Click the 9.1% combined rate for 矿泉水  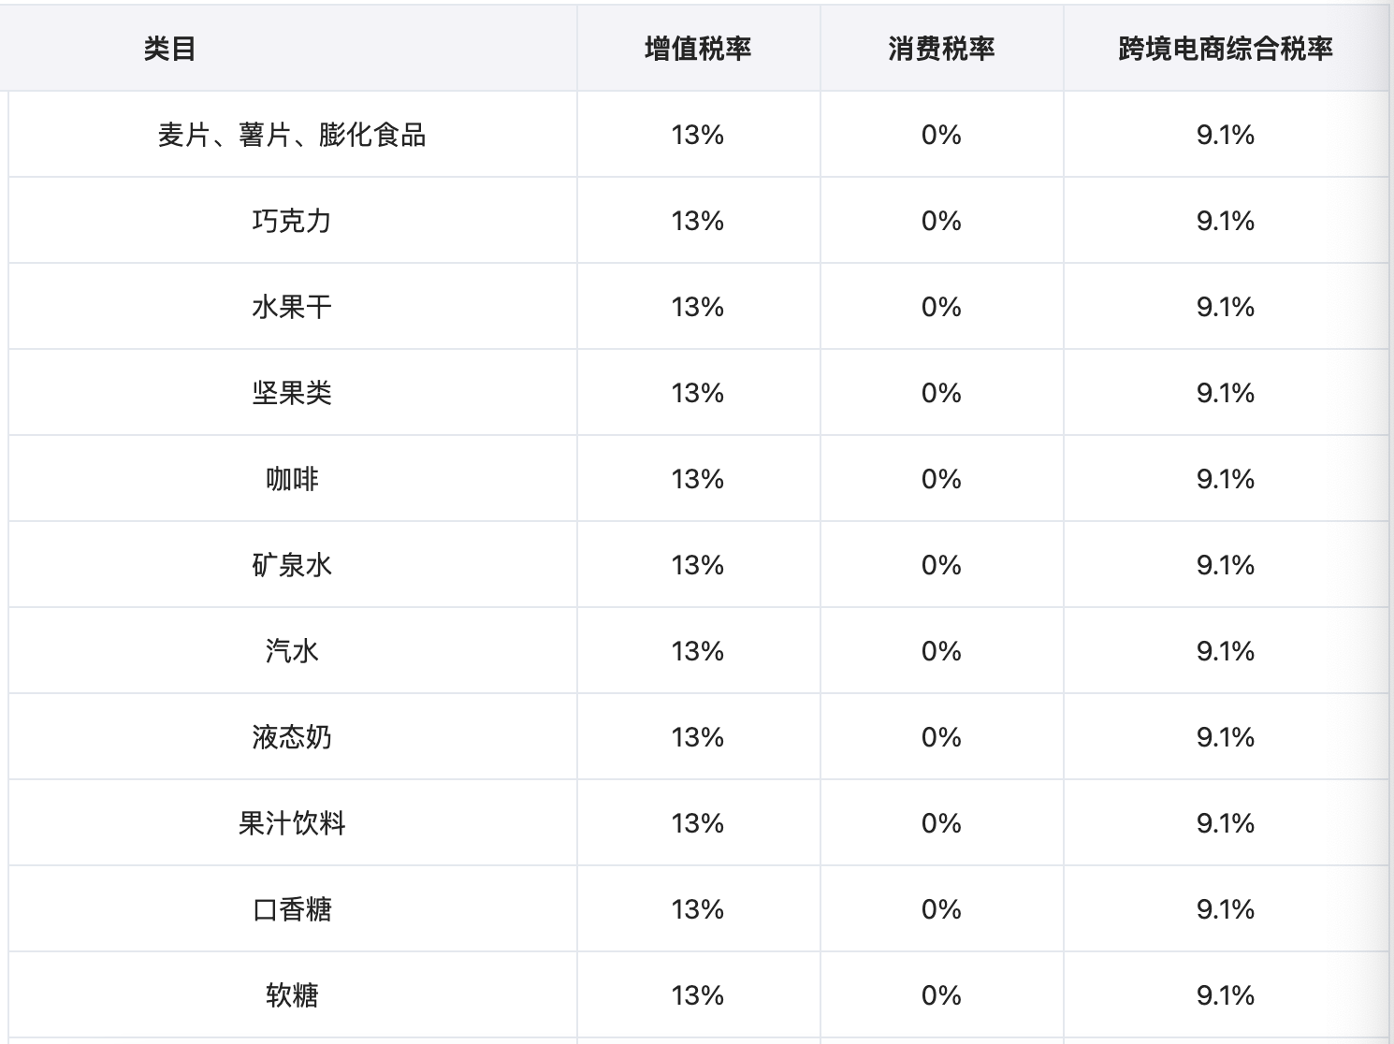[x=1226, y=565]
